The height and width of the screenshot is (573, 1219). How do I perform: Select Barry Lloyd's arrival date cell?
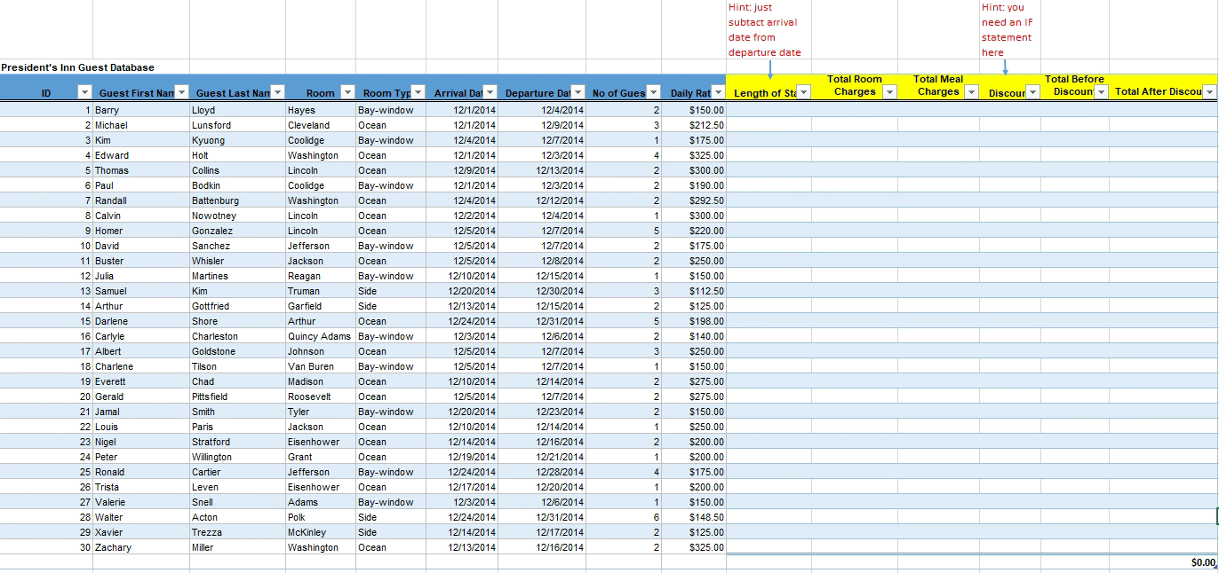pos(462,110)
